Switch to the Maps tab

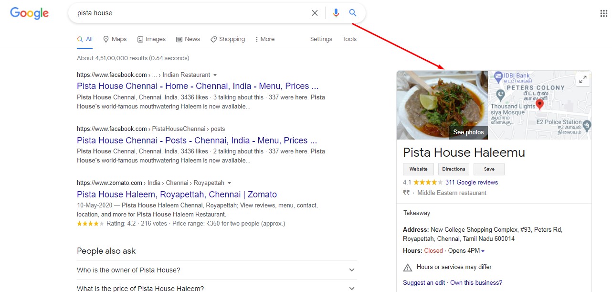click(x=115, y=39)
